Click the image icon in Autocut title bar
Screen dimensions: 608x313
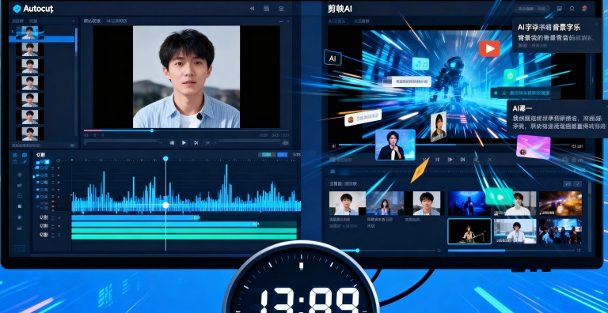coord(282,9)
